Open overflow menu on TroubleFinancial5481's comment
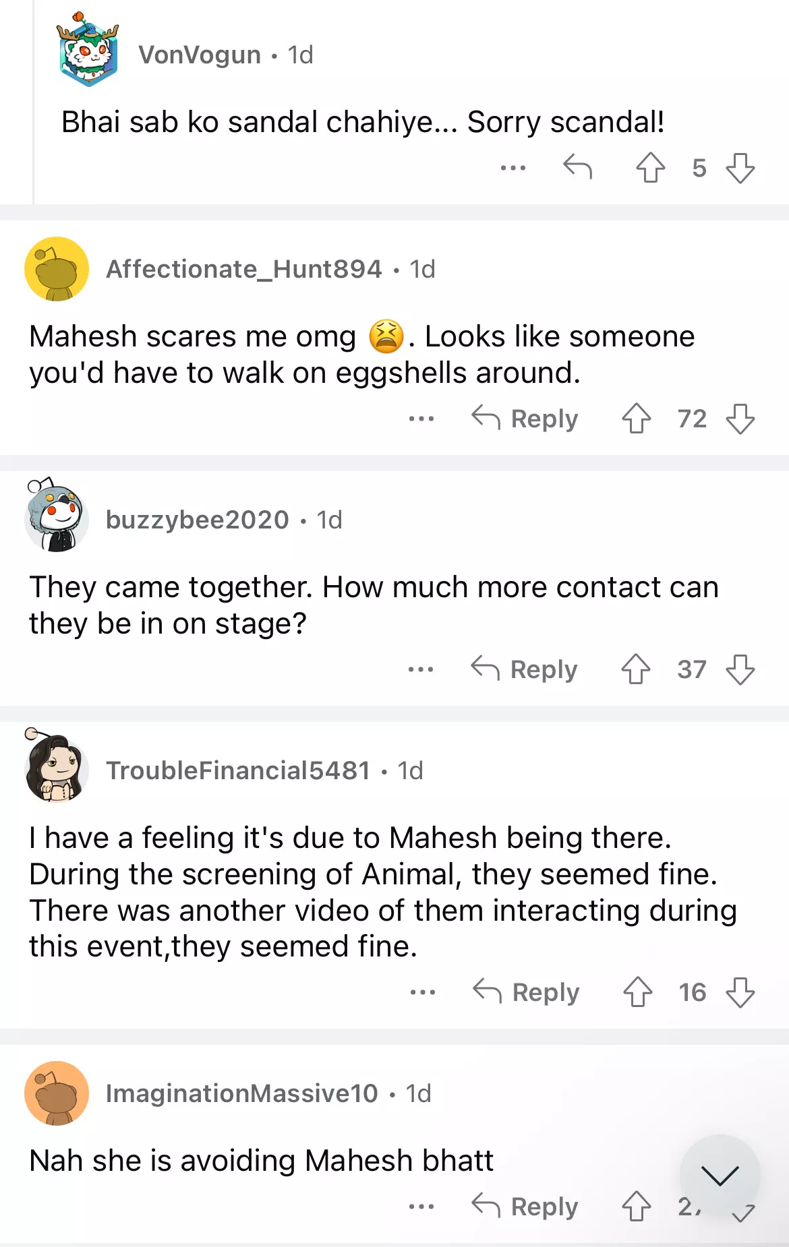The height and width of the screenshot is (1247, 789). point(423,992)
